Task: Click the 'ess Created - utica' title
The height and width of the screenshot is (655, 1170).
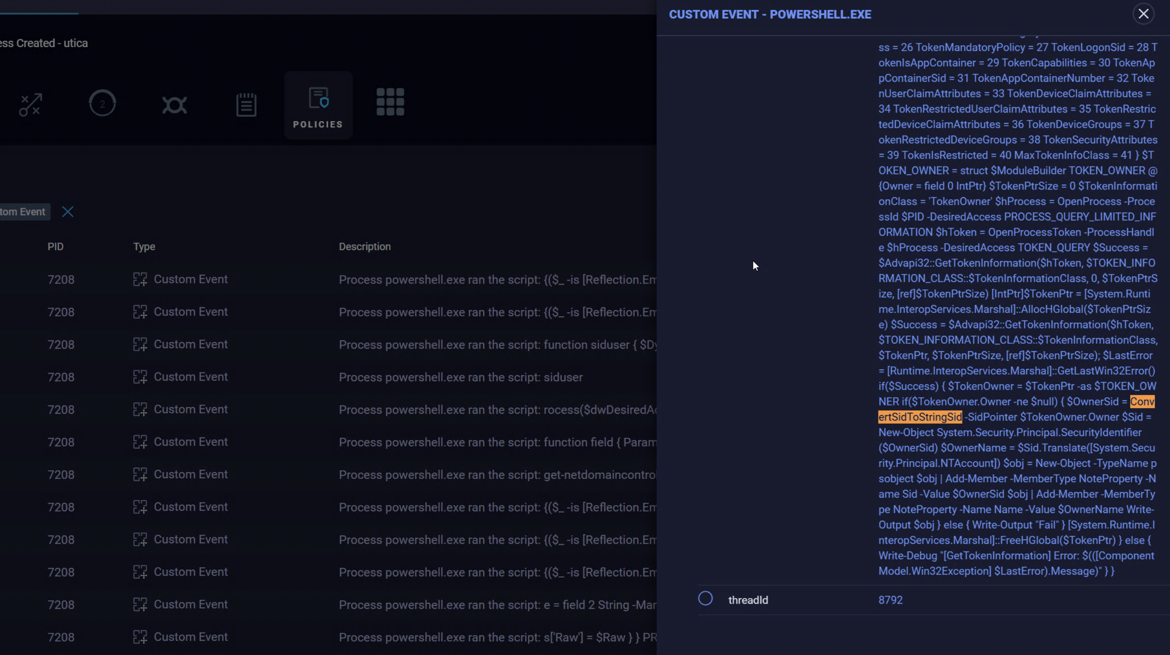Action: pos(44,43)
